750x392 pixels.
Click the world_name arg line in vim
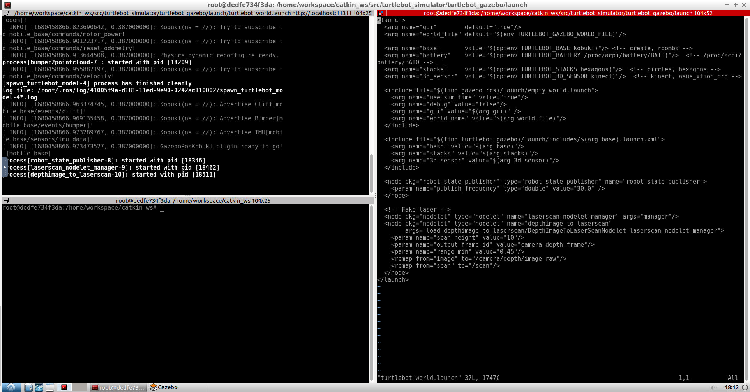(x=479, y=118)
